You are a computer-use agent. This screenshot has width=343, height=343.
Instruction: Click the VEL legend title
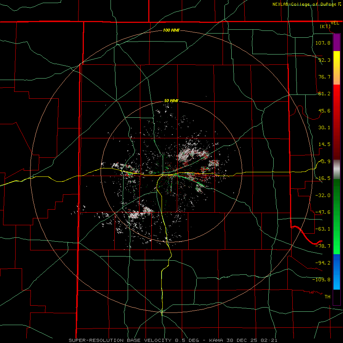click(x=335, y=23)
